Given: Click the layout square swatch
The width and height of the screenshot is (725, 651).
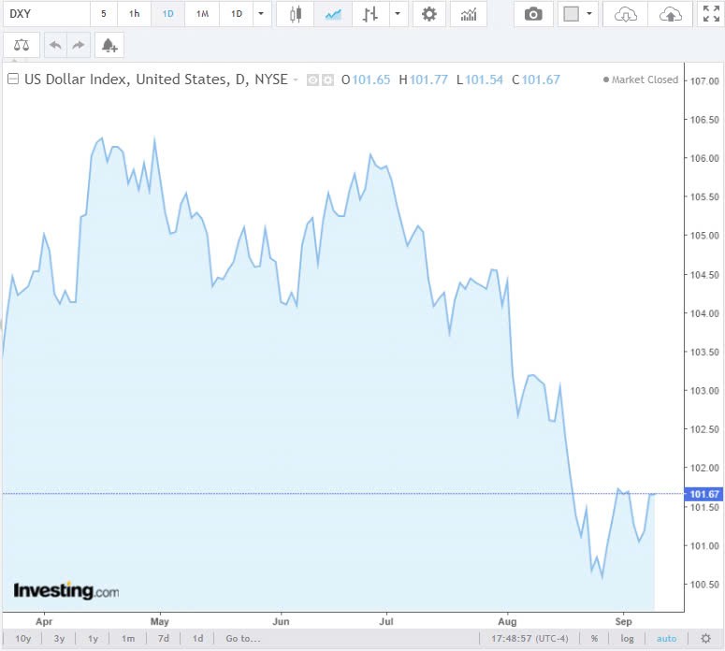Looking at the screenshot, I should click(571, 14).
